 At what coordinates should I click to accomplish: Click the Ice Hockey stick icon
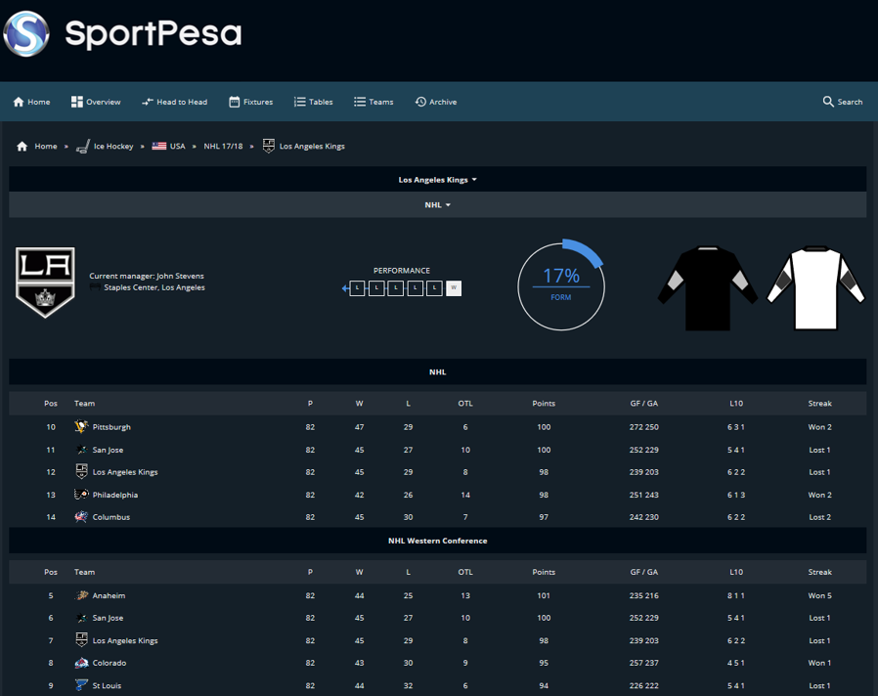(83, 147)
